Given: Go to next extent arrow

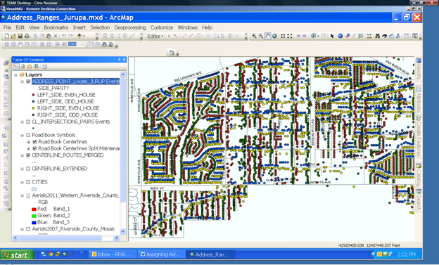Looking at the screenshot, I should coord(305,36).
